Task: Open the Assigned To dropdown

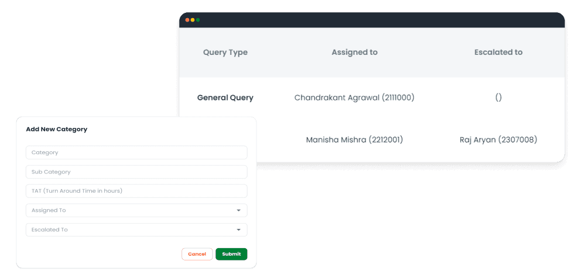Action: point(136,210)
